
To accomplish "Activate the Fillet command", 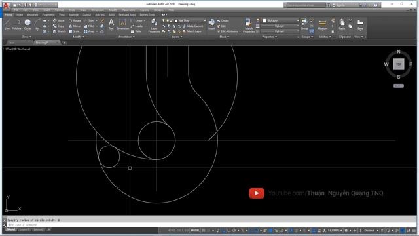I will pos(89,26).
